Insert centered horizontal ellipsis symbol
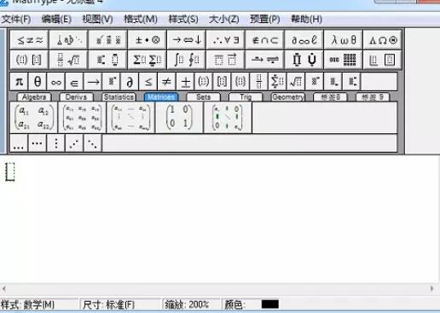Screen dimensions: 440x313 tap(38, 143)
